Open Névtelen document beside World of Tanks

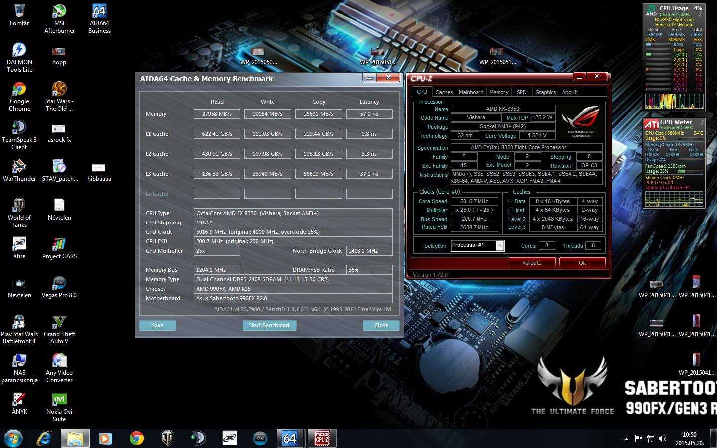(x=59, y=209)
